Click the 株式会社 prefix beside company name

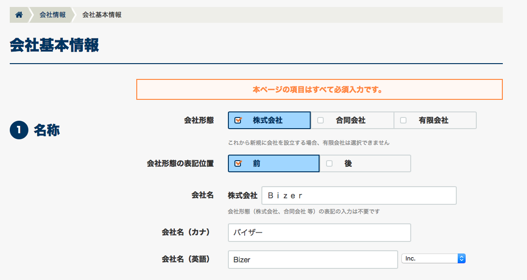point(242,195)
